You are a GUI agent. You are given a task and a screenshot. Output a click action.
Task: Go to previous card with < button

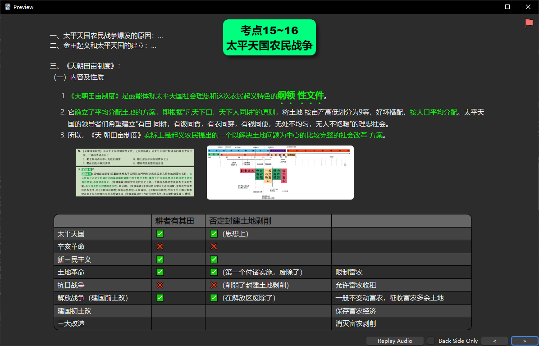point(494,341)
